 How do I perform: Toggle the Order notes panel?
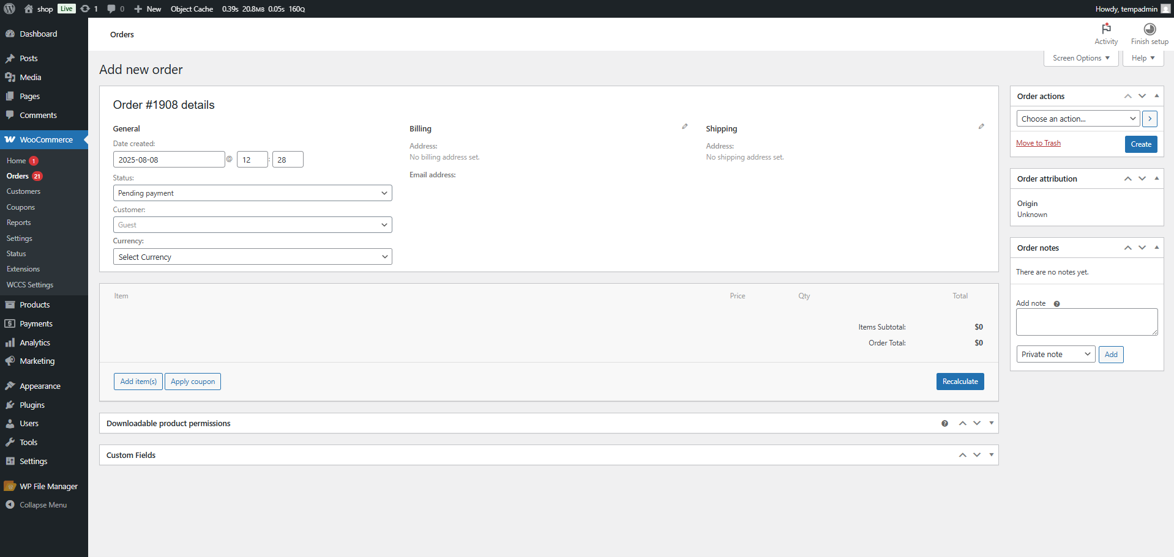1156,248
